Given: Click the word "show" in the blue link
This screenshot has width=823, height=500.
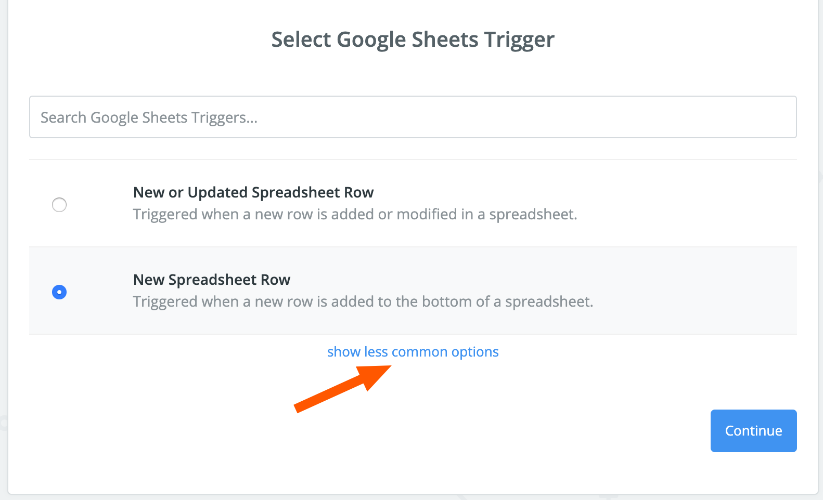Looking at the screenshot, I should coord(344,352).
